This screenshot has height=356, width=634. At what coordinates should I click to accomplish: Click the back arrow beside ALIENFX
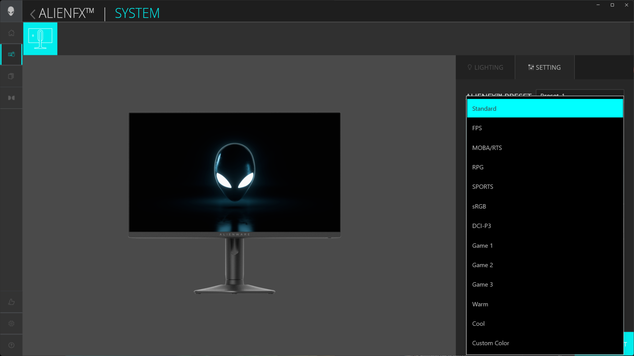33,14
